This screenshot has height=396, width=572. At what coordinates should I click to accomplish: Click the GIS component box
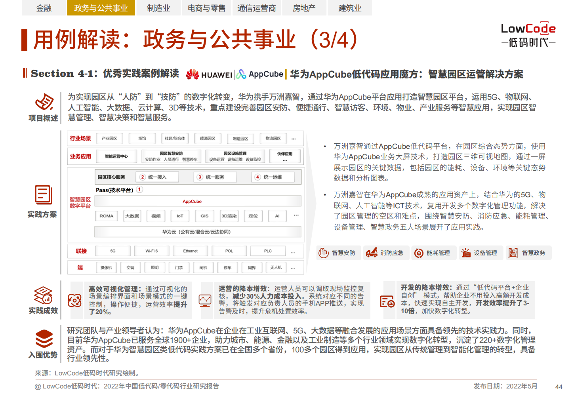point(204,216)
